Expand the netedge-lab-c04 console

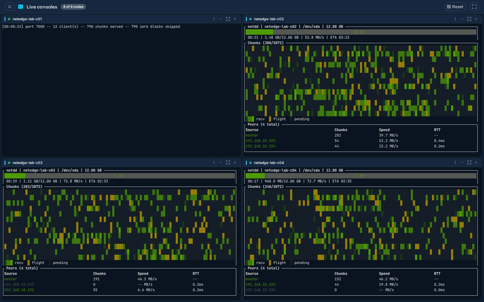tap(469, 162)
